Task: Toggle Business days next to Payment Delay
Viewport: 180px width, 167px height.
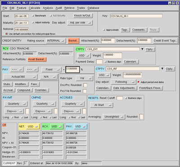Action: coord(106,62)
